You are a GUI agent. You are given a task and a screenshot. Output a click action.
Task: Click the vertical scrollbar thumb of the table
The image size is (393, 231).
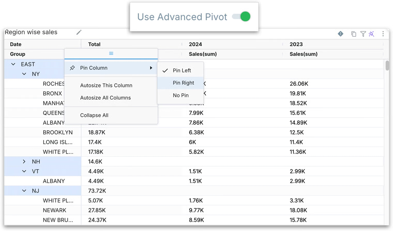pos(387,65)
